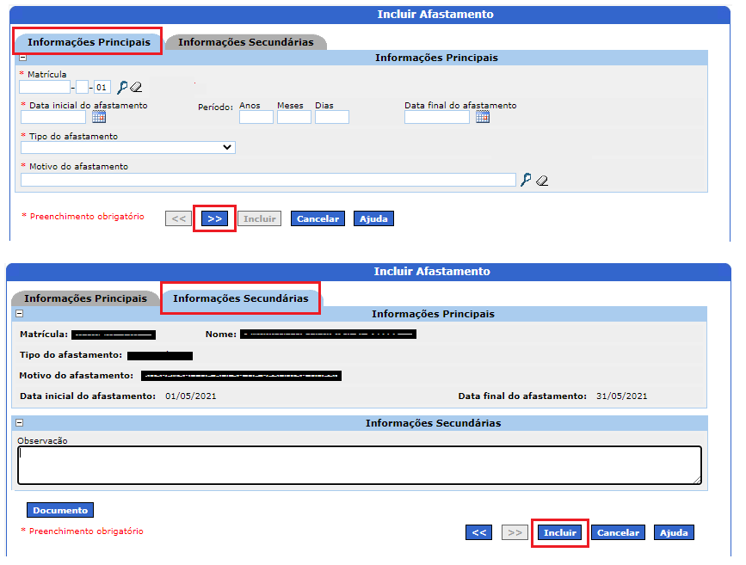Image resolution: width=746 pixels, height=565 pixels.
Task: Switch to Informações Principais tab in lower form
Action: pos(86,298)
